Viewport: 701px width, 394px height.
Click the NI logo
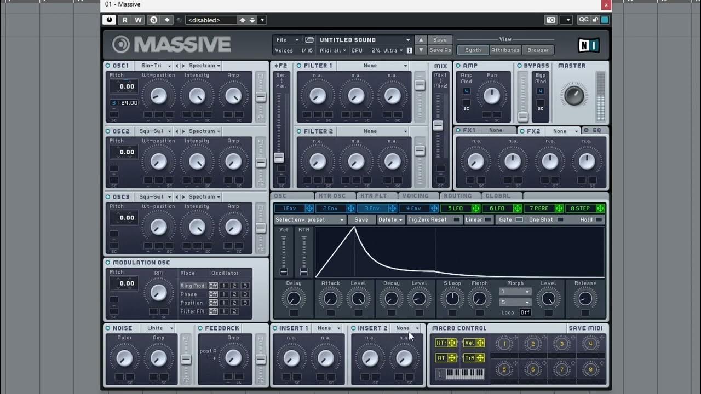589,45
